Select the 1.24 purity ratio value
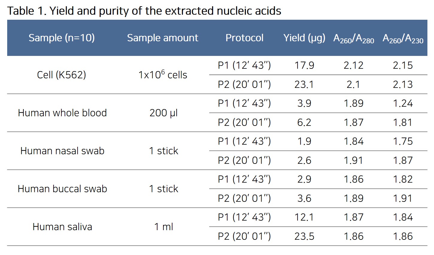 (x=403, y=103)
